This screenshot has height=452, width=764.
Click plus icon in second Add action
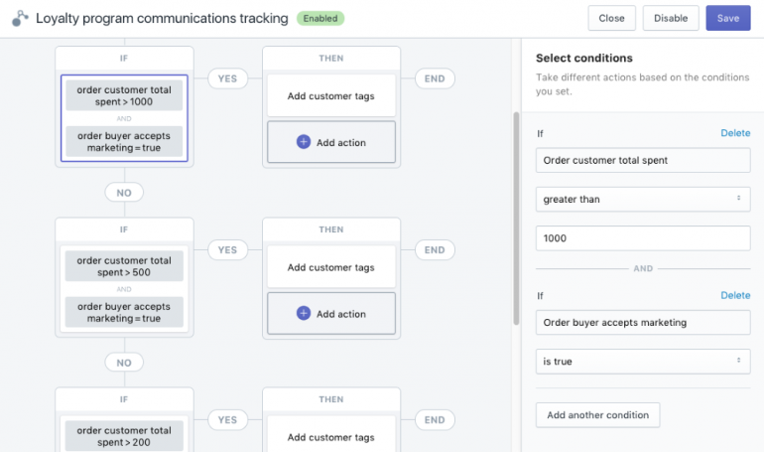pos(304,314)
